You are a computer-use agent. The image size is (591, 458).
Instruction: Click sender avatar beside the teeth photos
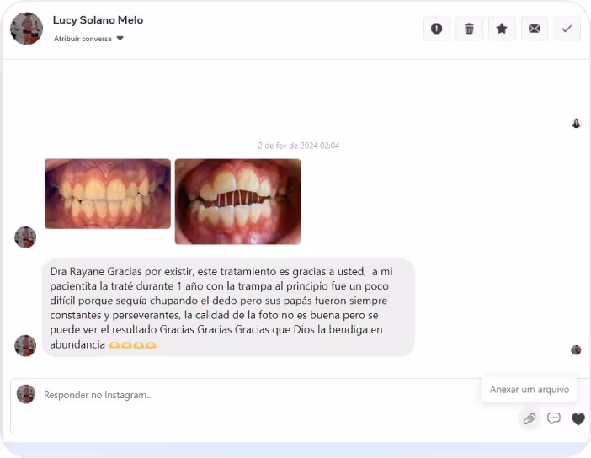click(x=25, y=237)
